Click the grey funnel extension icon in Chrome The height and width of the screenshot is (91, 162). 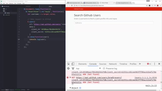(155, 6)
